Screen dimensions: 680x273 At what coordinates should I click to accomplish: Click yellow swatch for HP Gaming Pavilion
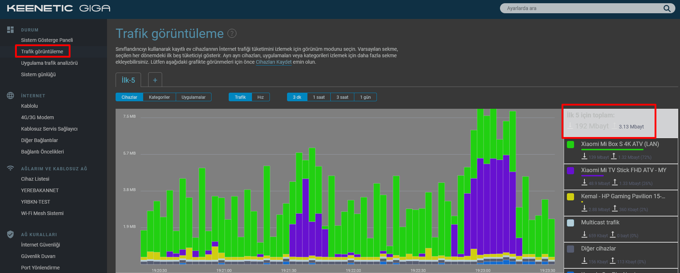tap(570, 197)
